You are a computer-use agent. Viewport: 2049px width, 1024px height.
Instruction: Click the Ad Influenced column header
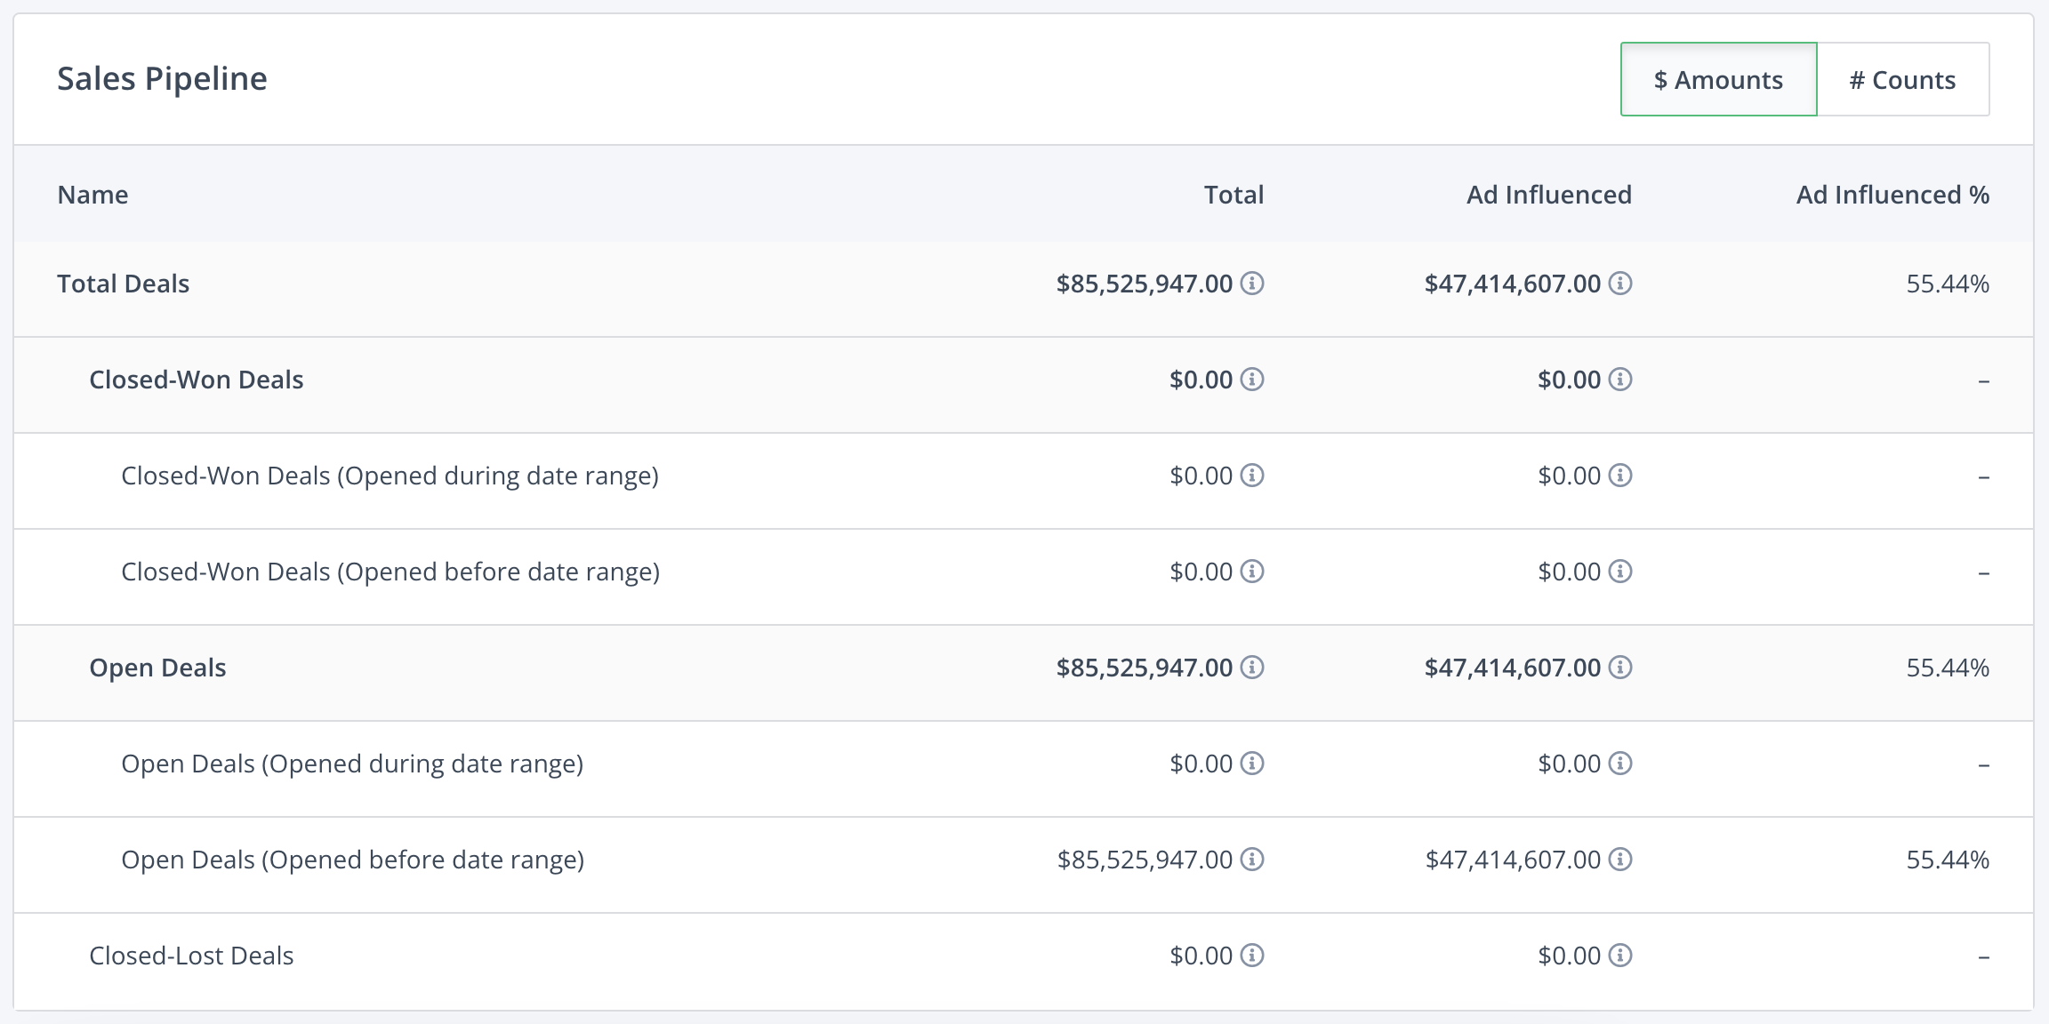point(1549,195)
